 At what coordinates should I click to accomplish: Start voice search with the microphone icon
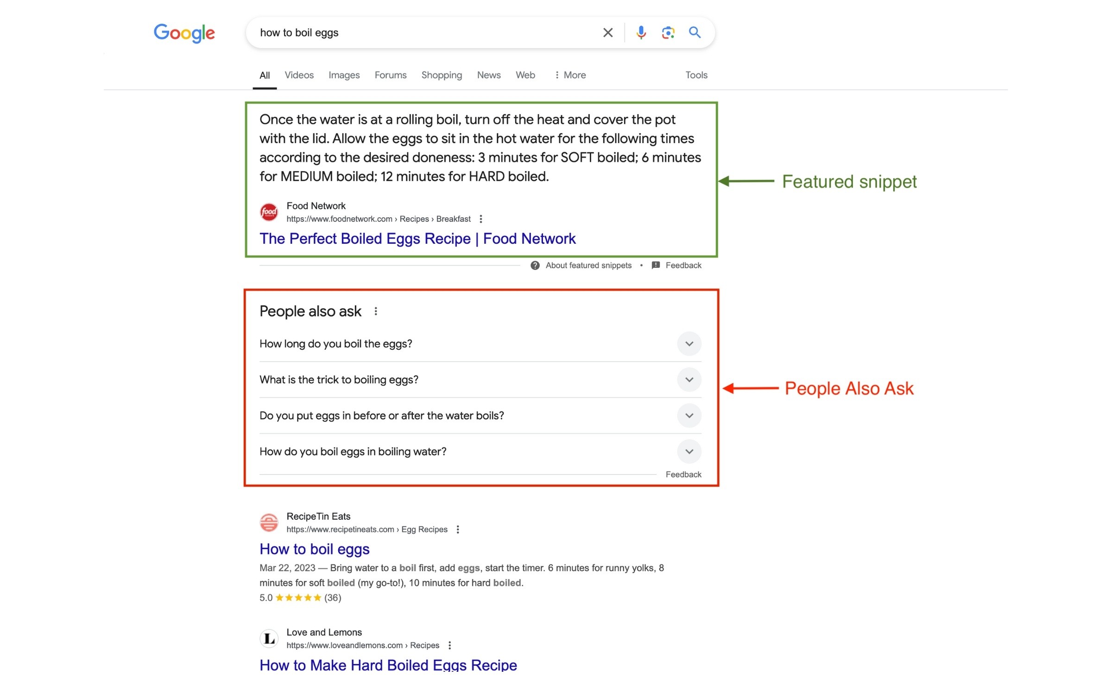pyautogui.click(x=641, y=32)
